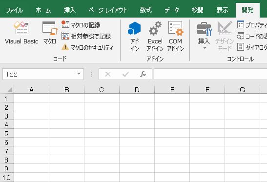Click cell A1
The image size is (267, 182).
point(32,99)
